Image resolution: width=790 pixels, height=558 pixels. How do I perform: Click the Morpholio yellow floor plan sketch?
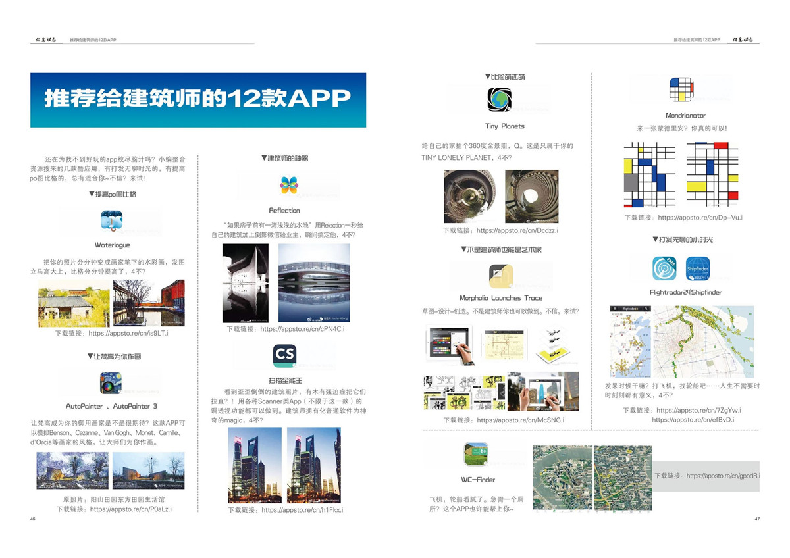pos(505,345)
